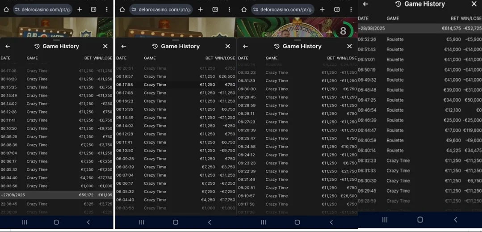Tap Android home button in the second screenshot
Viewport: 482px width, 232px height.
coord(176,222)
